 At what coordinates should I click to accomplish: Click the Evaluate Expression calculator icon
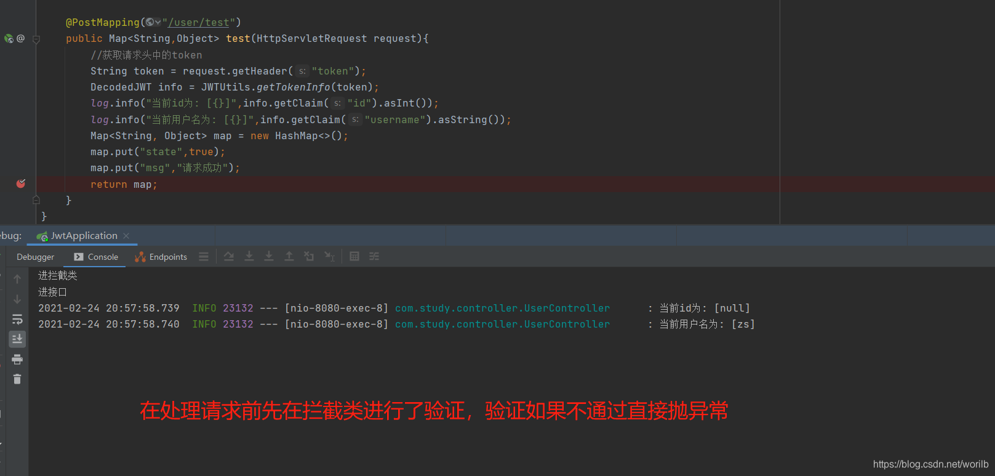(354, 257)
